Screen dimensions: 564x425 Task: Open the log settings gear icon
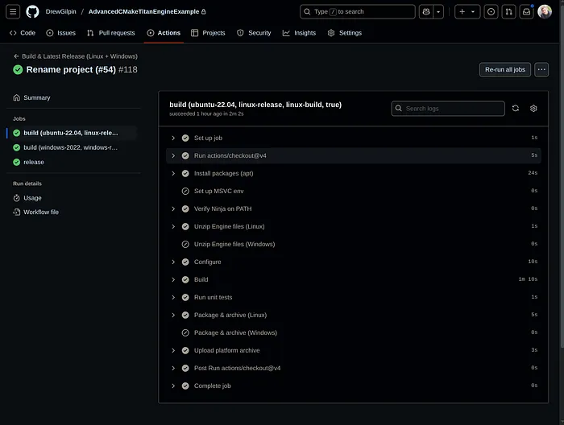(533, 108)
